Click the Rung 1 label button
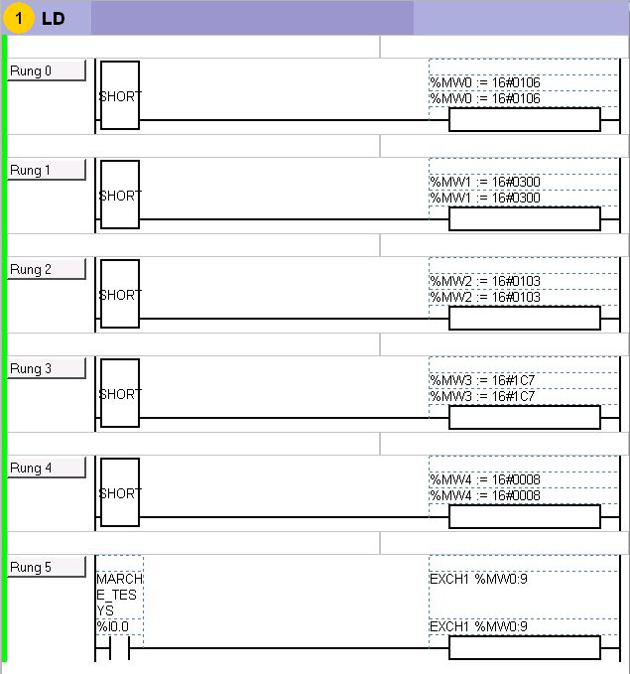 coord(47,170)
